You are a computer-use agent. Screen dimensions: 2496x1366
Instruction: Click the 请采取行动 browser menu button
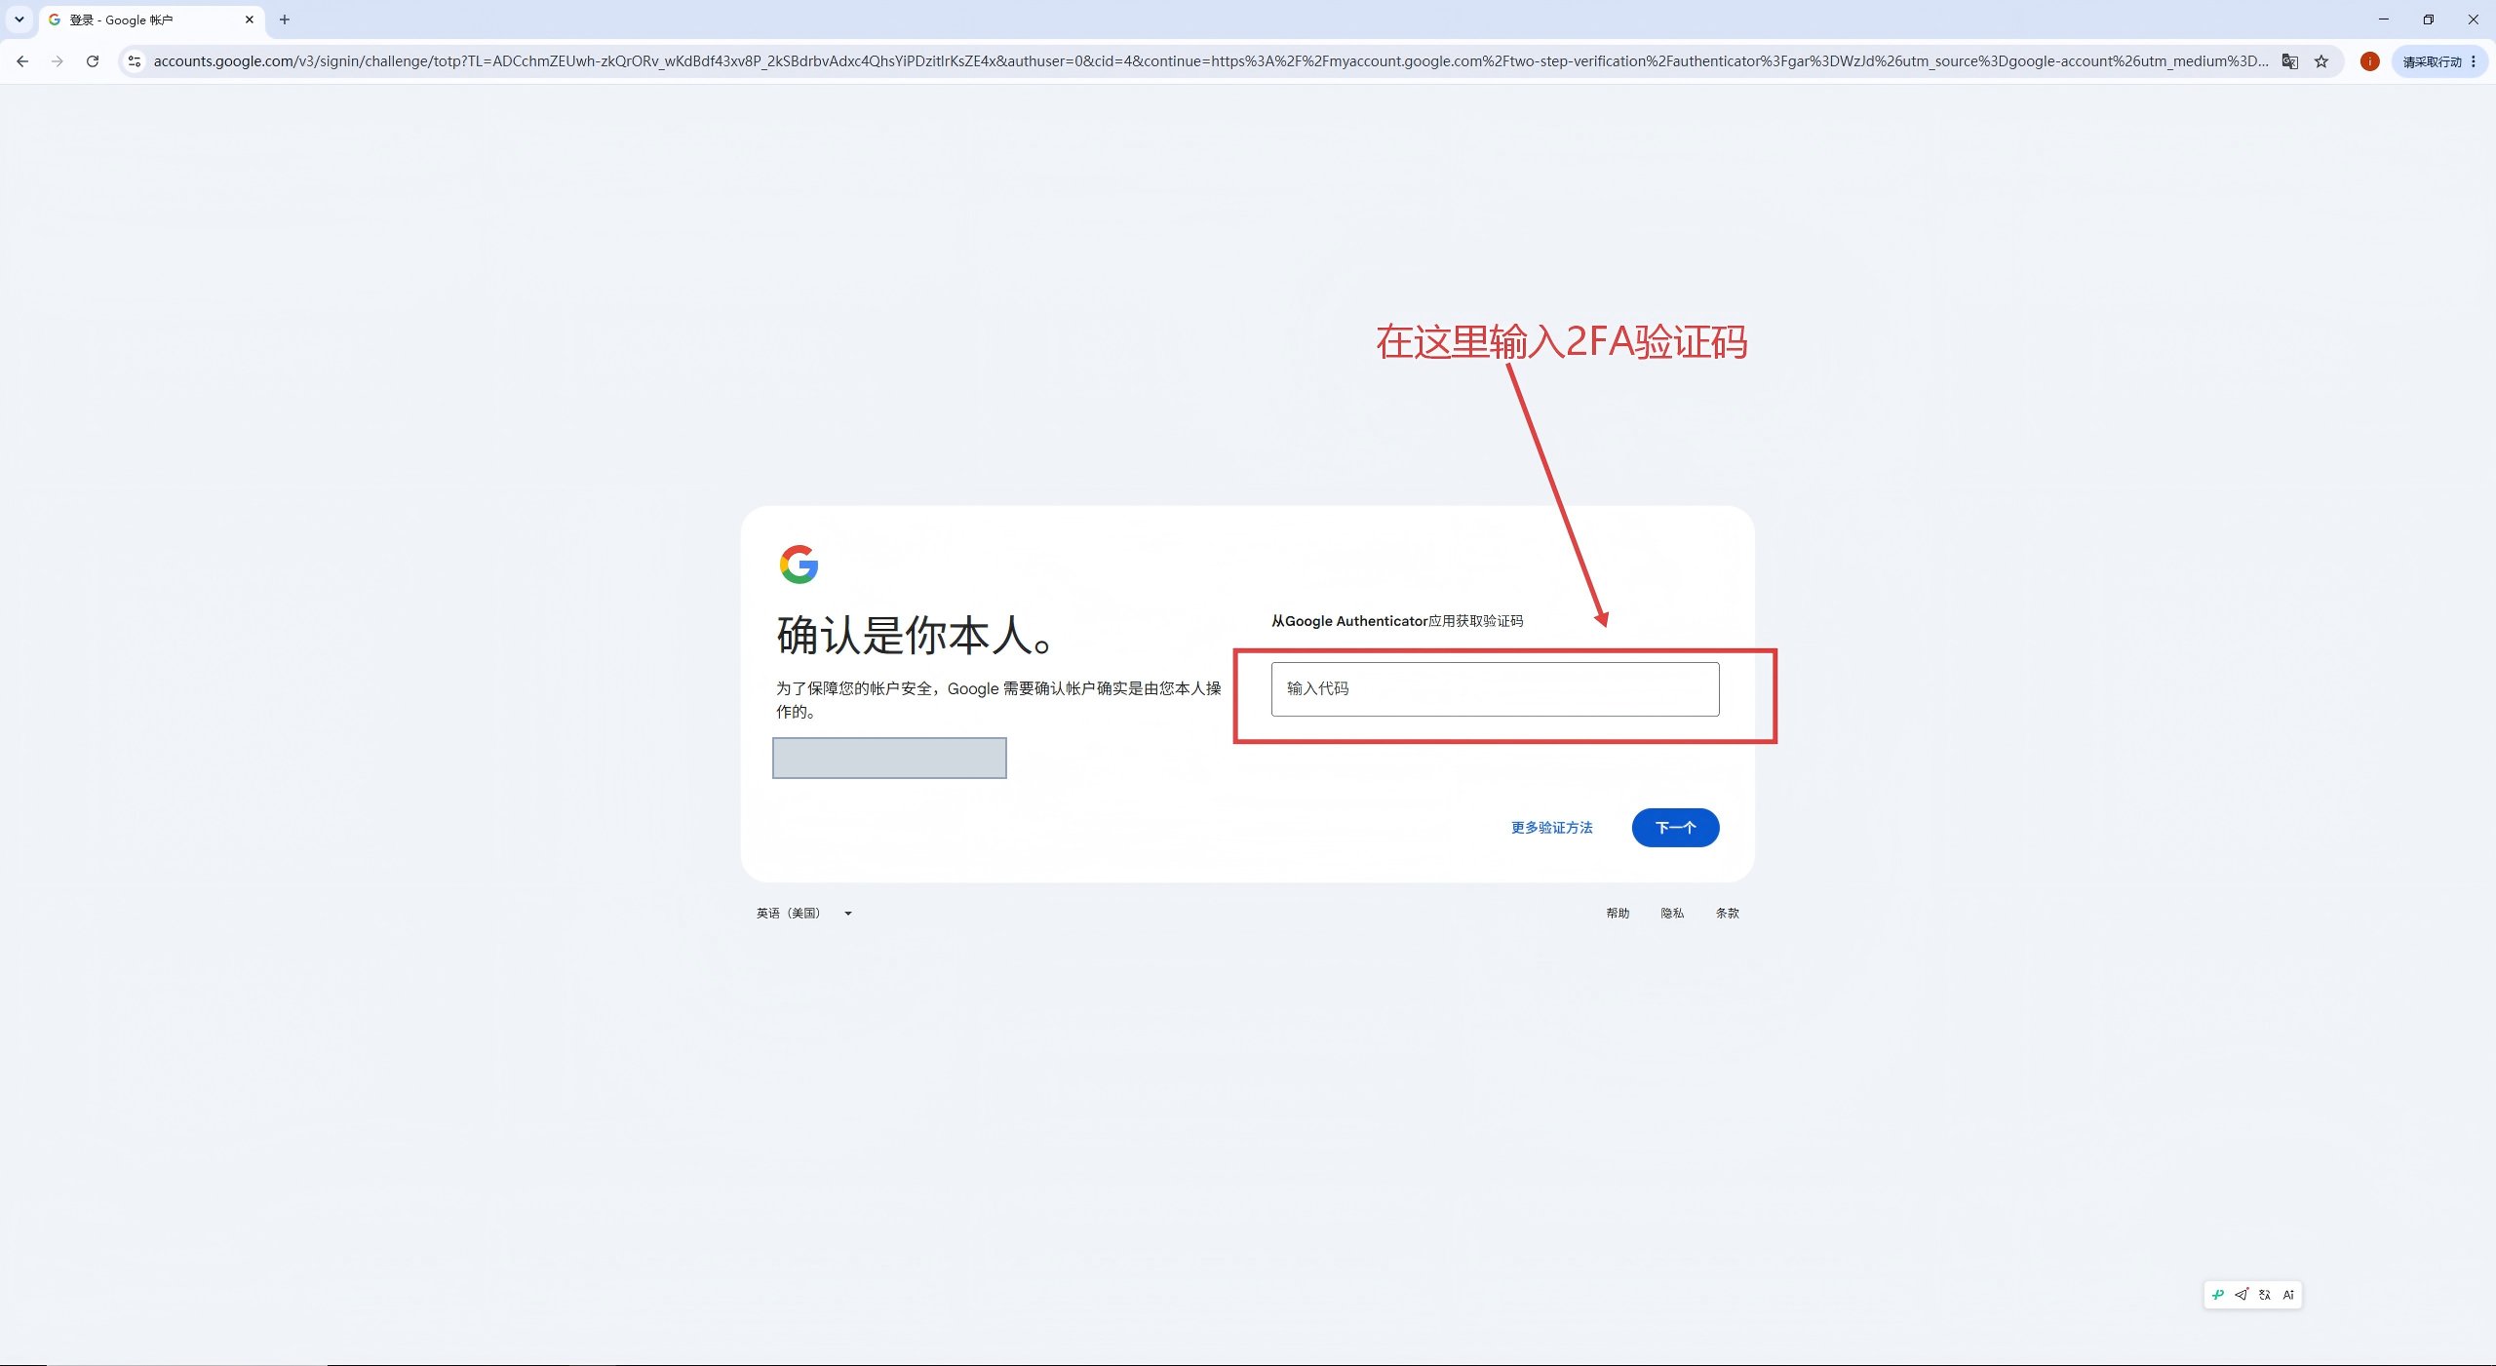[2439, 61]
